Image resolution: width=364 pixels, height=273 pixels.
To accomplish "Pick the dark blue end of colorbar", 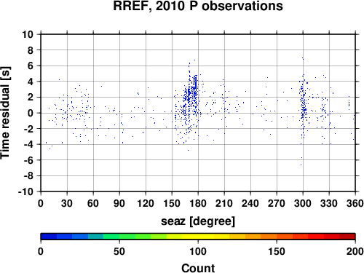I will click(49, 237).
